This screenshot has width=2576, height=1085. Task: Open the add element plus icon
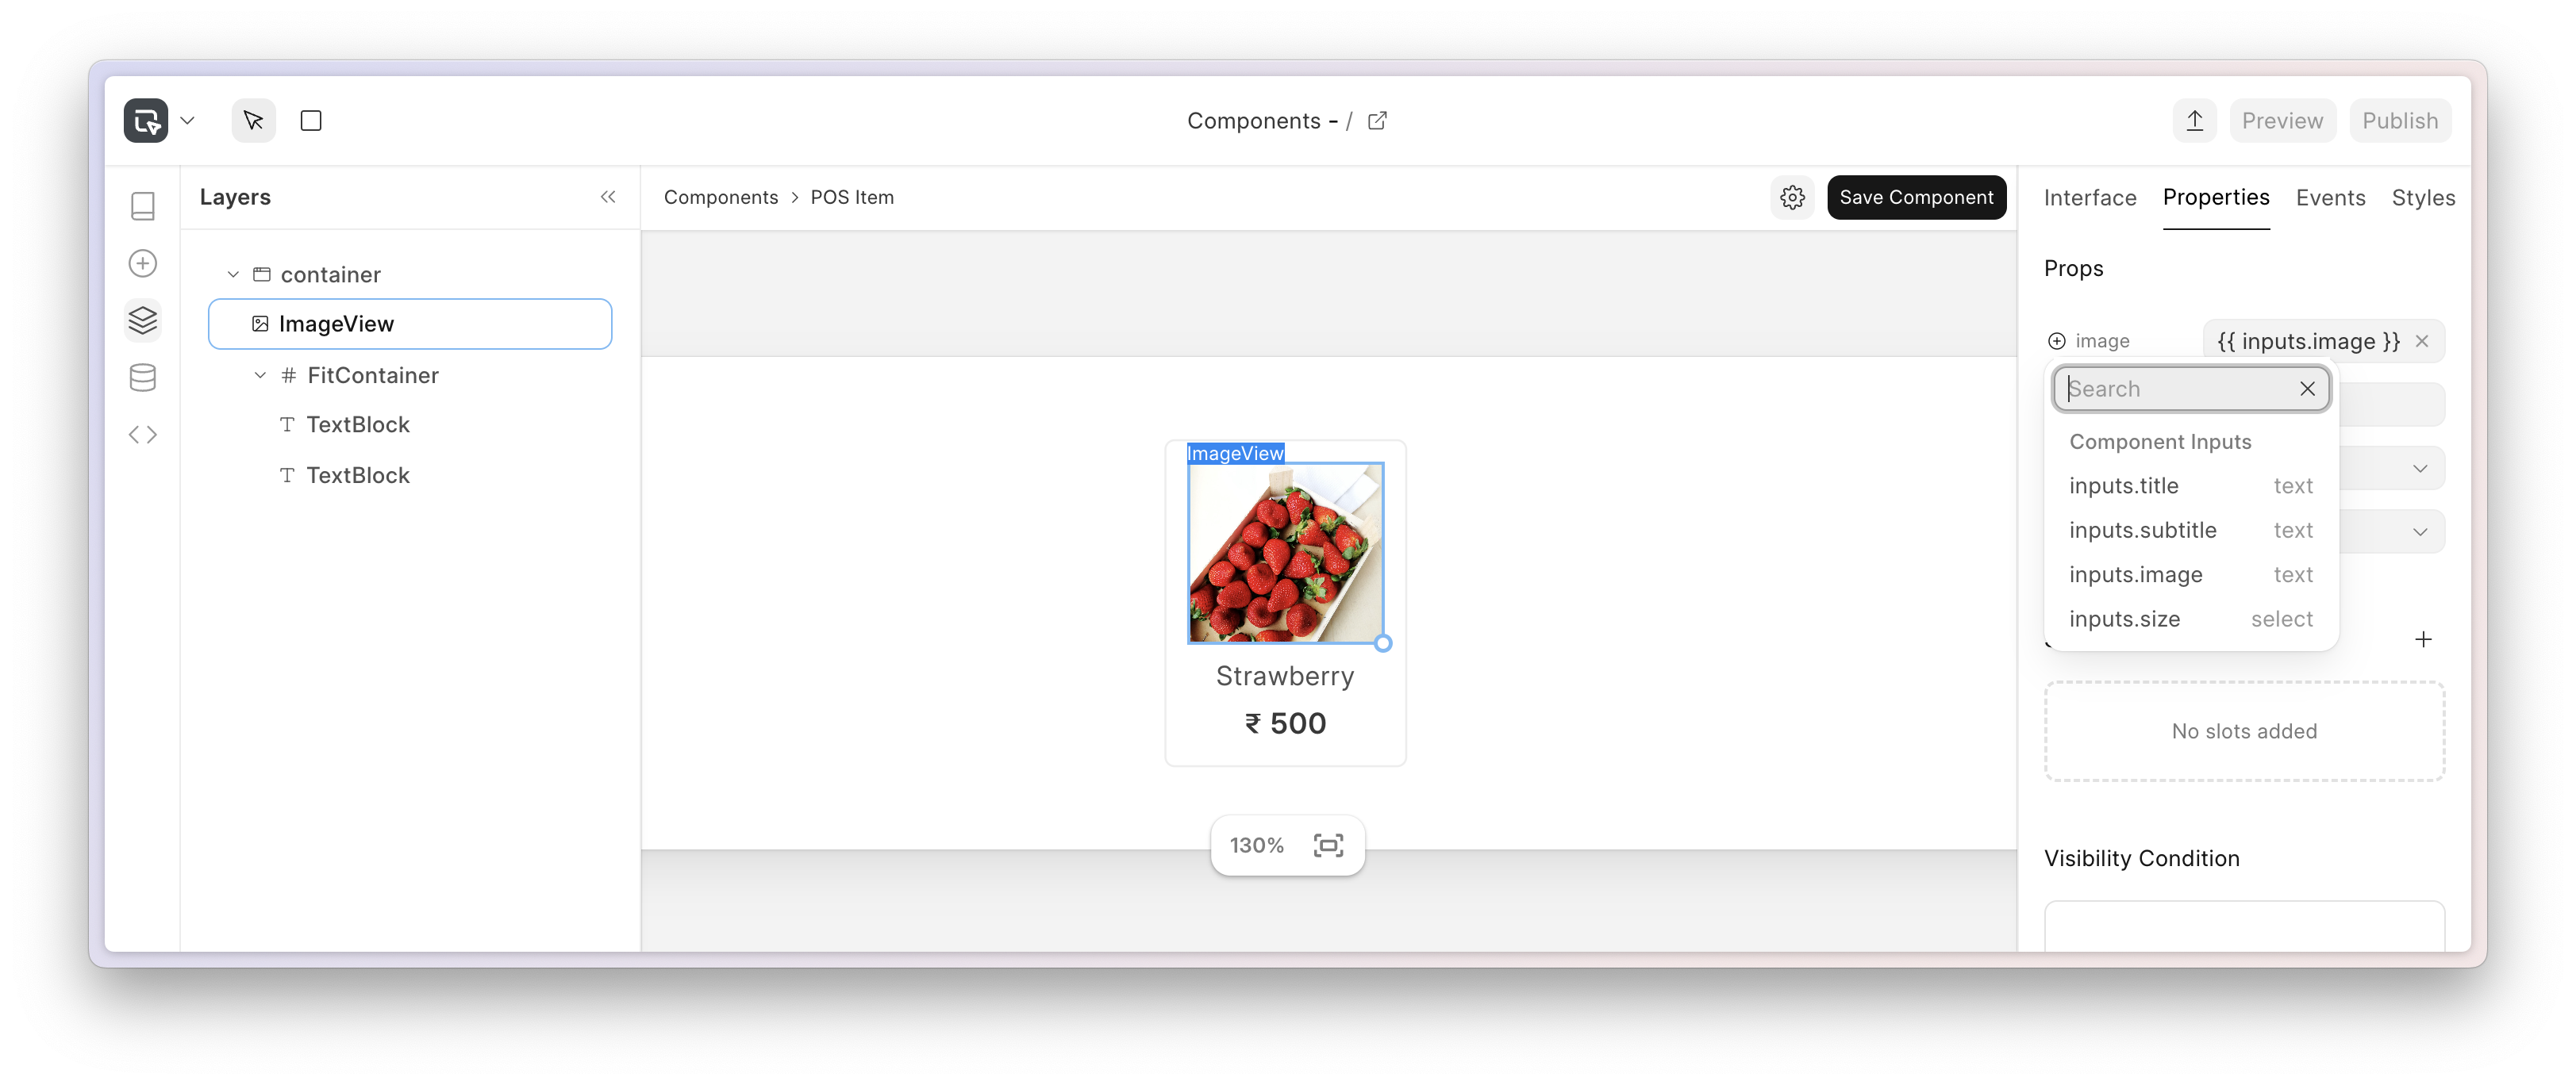143,264
